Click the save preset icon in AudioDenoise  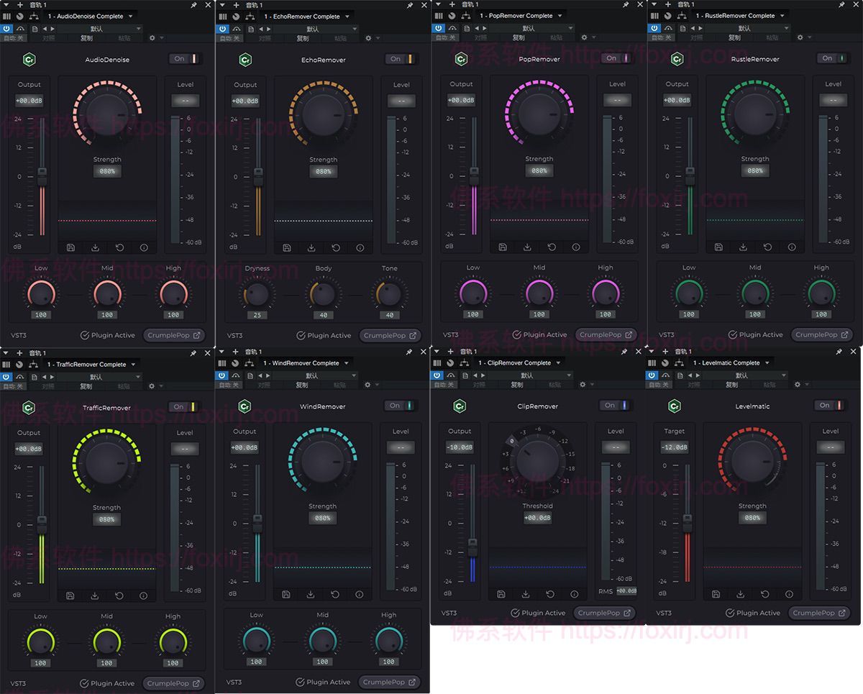(70, 247)
